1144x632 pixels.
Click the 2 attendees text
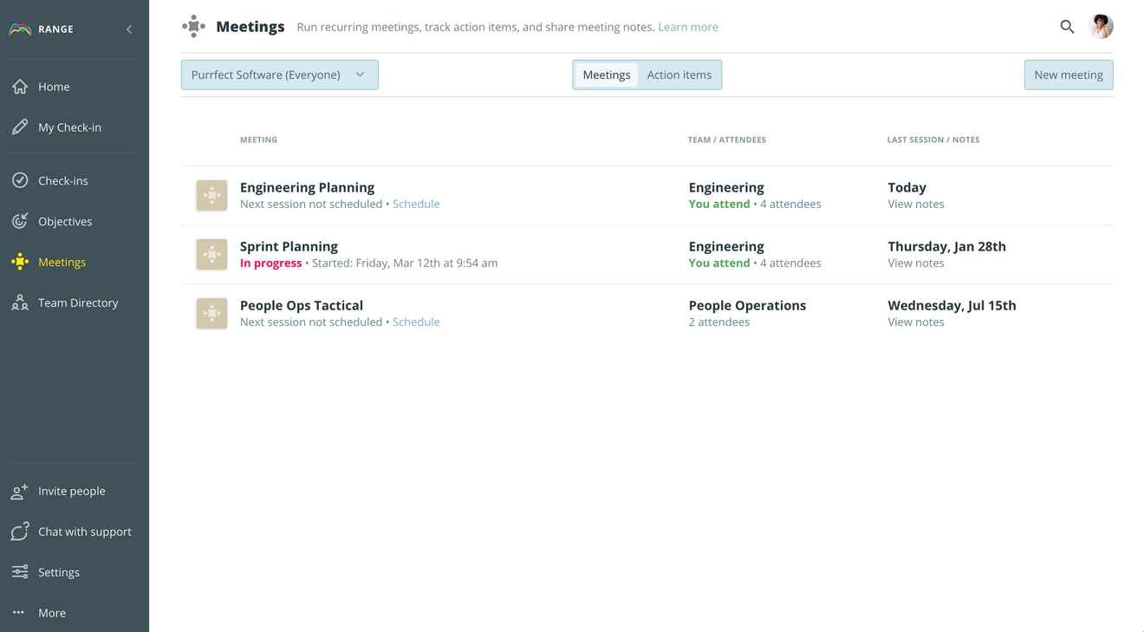[x=719, y=322]
